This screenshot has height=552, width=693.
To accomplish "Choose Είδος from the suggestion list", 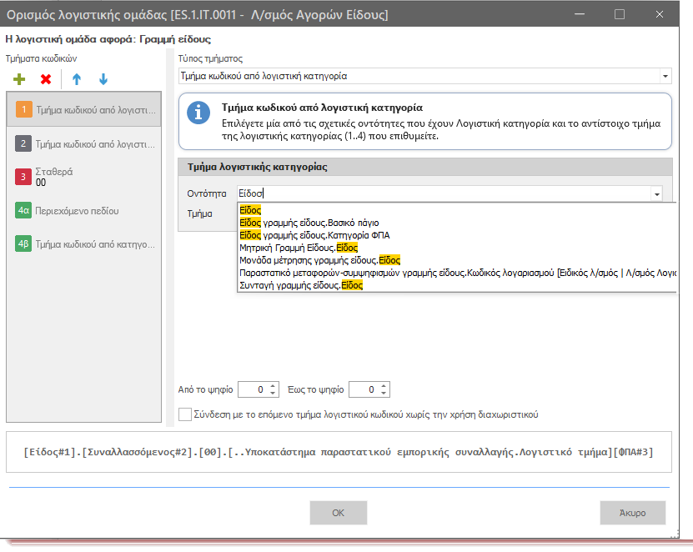I will pyautogui.click(x=250, y=210).
